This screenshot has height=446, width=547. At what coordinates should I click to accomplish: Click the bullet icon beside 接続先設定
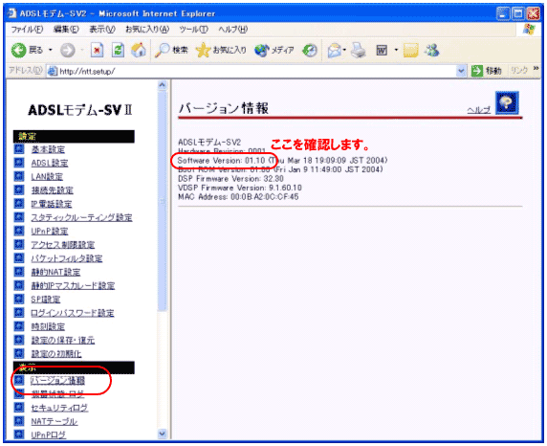pos(19,190)
